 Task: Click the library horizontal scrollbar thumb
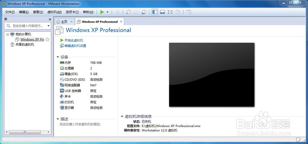(25, 132)
